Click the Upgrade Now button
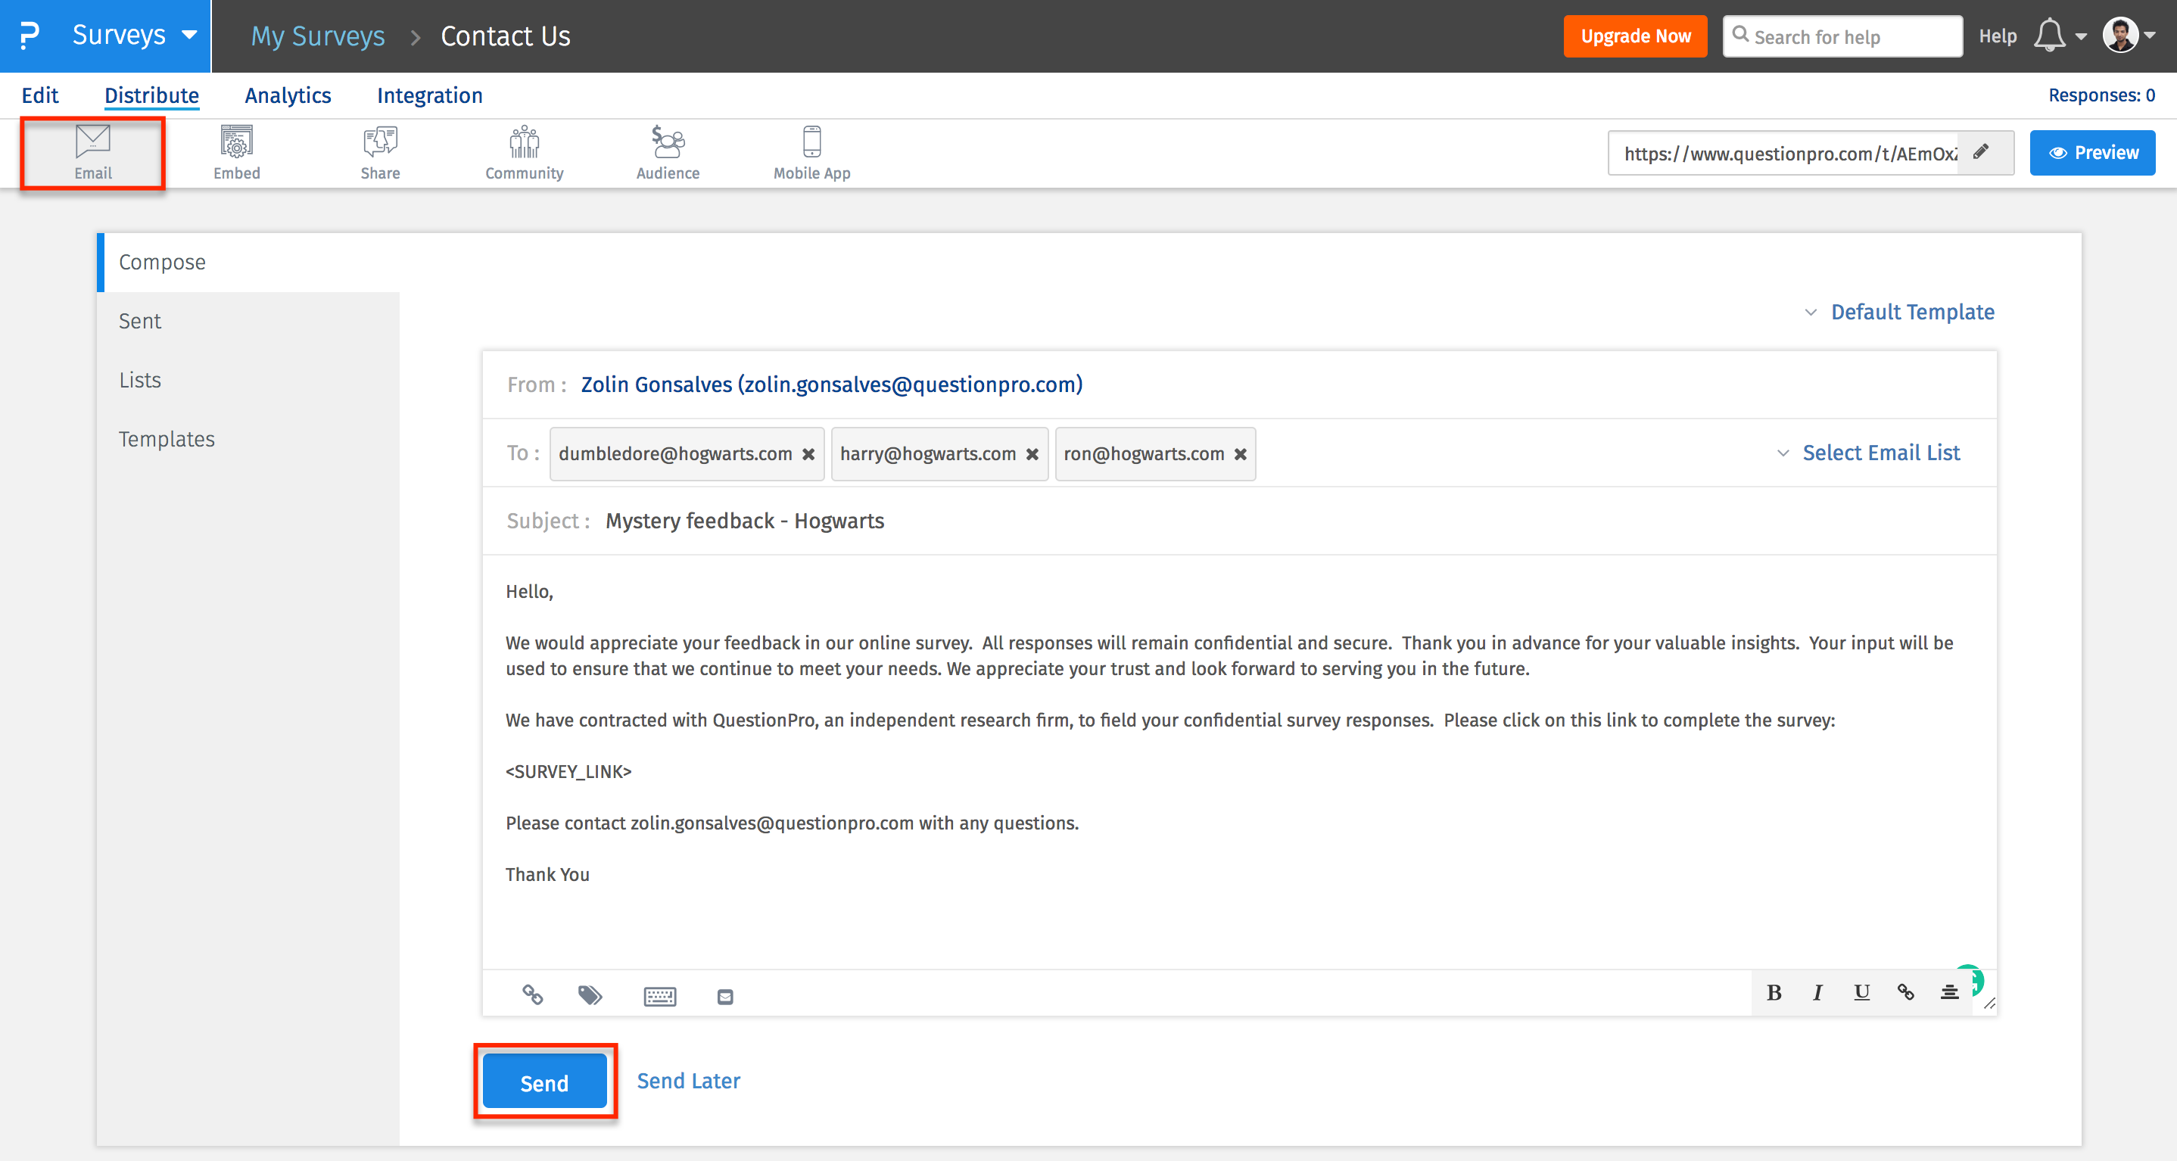 point(1635,36)
